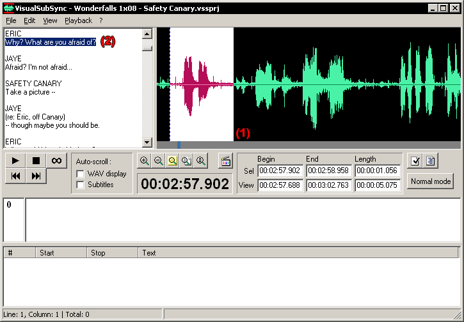Click the 'SAFETY CANARY' speaker name
464x322 pixels.
pos(33,84)
